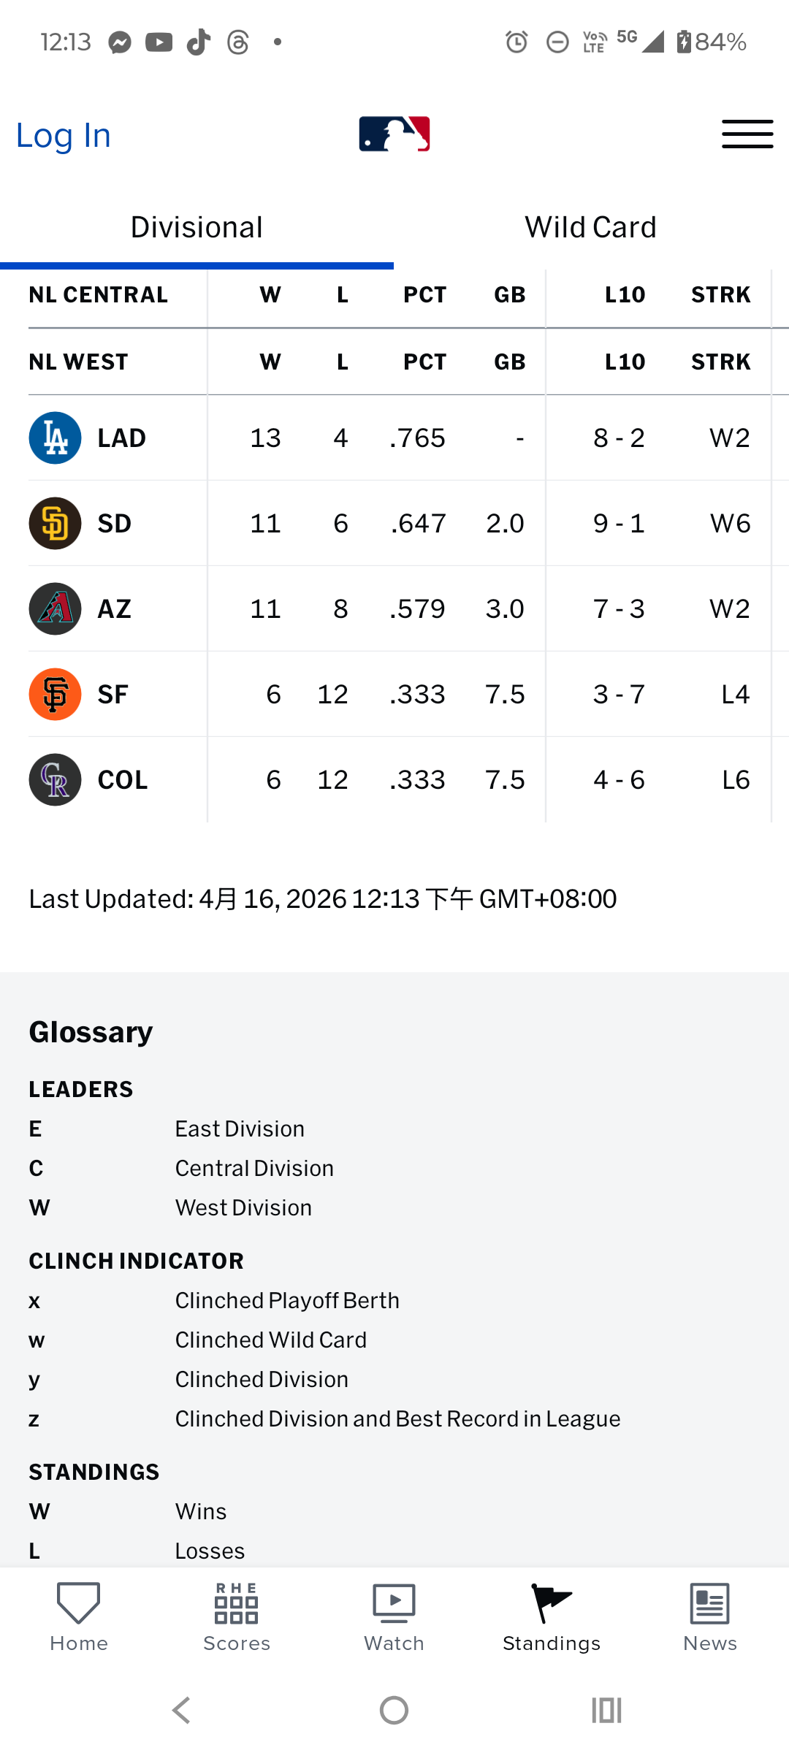The width and height of the screenshot is (789, 1753).
Task: Tap the MLB logo
Action: pos(394,134)
